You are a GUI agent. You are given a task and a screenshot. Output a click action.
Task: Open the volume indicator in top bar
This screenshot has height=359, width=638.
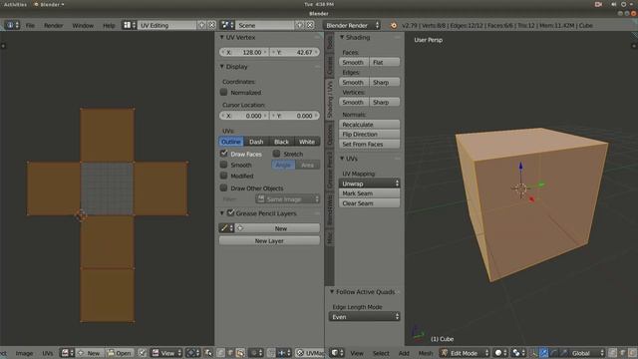[x=614, y=4]
